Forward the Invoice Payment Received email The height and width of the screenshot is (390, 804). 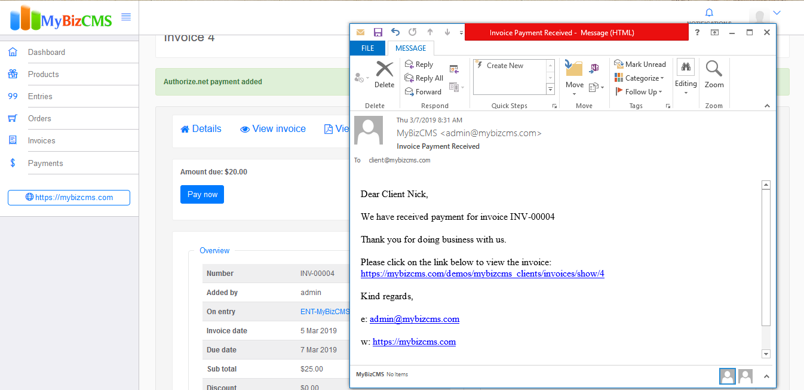(423, 92)
